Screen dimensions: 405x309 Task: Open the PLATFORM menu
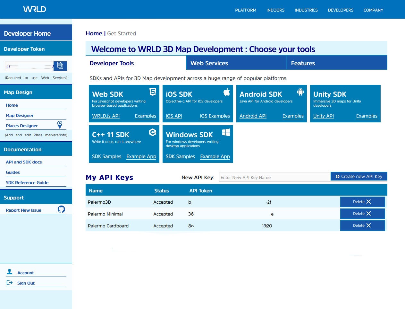click(246, 10)
